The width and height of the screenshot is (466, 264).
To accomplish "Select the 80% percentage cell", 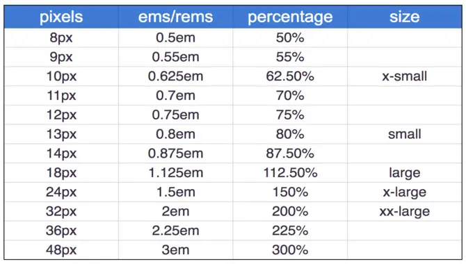I will [x=290, y=134].
